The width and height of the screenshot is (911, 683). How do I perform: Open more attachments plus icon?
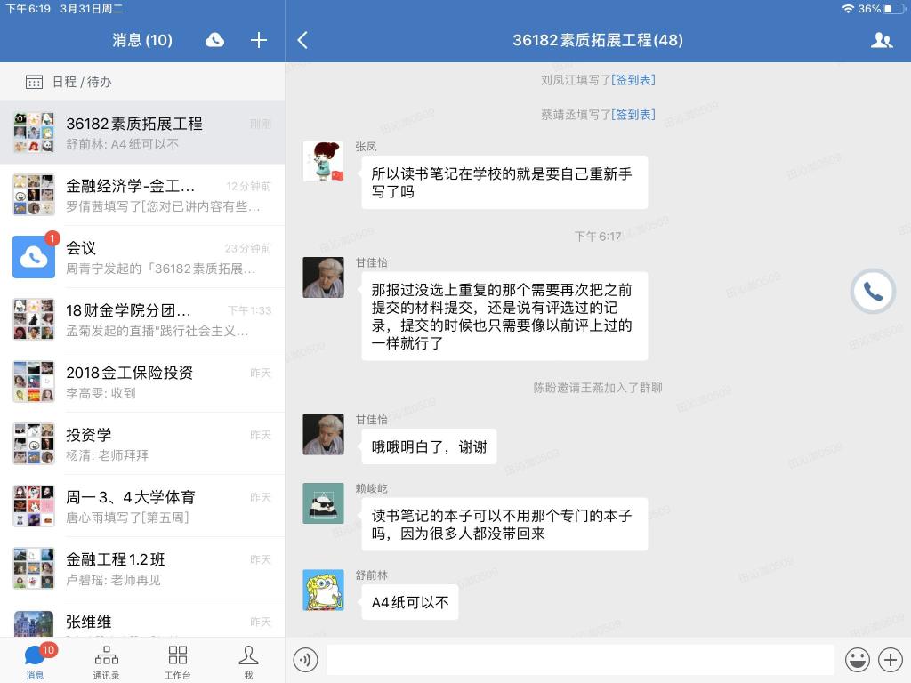point(890,660)
